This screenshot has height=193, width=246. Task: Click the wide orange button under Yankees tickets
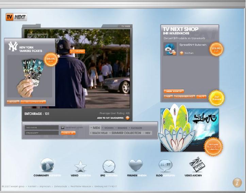33,102
